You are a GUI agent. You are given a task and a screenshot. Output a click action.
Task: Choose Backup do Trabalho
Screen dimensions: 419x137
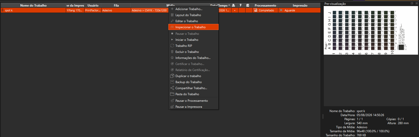pyautogui.click(x=193, y=82)
